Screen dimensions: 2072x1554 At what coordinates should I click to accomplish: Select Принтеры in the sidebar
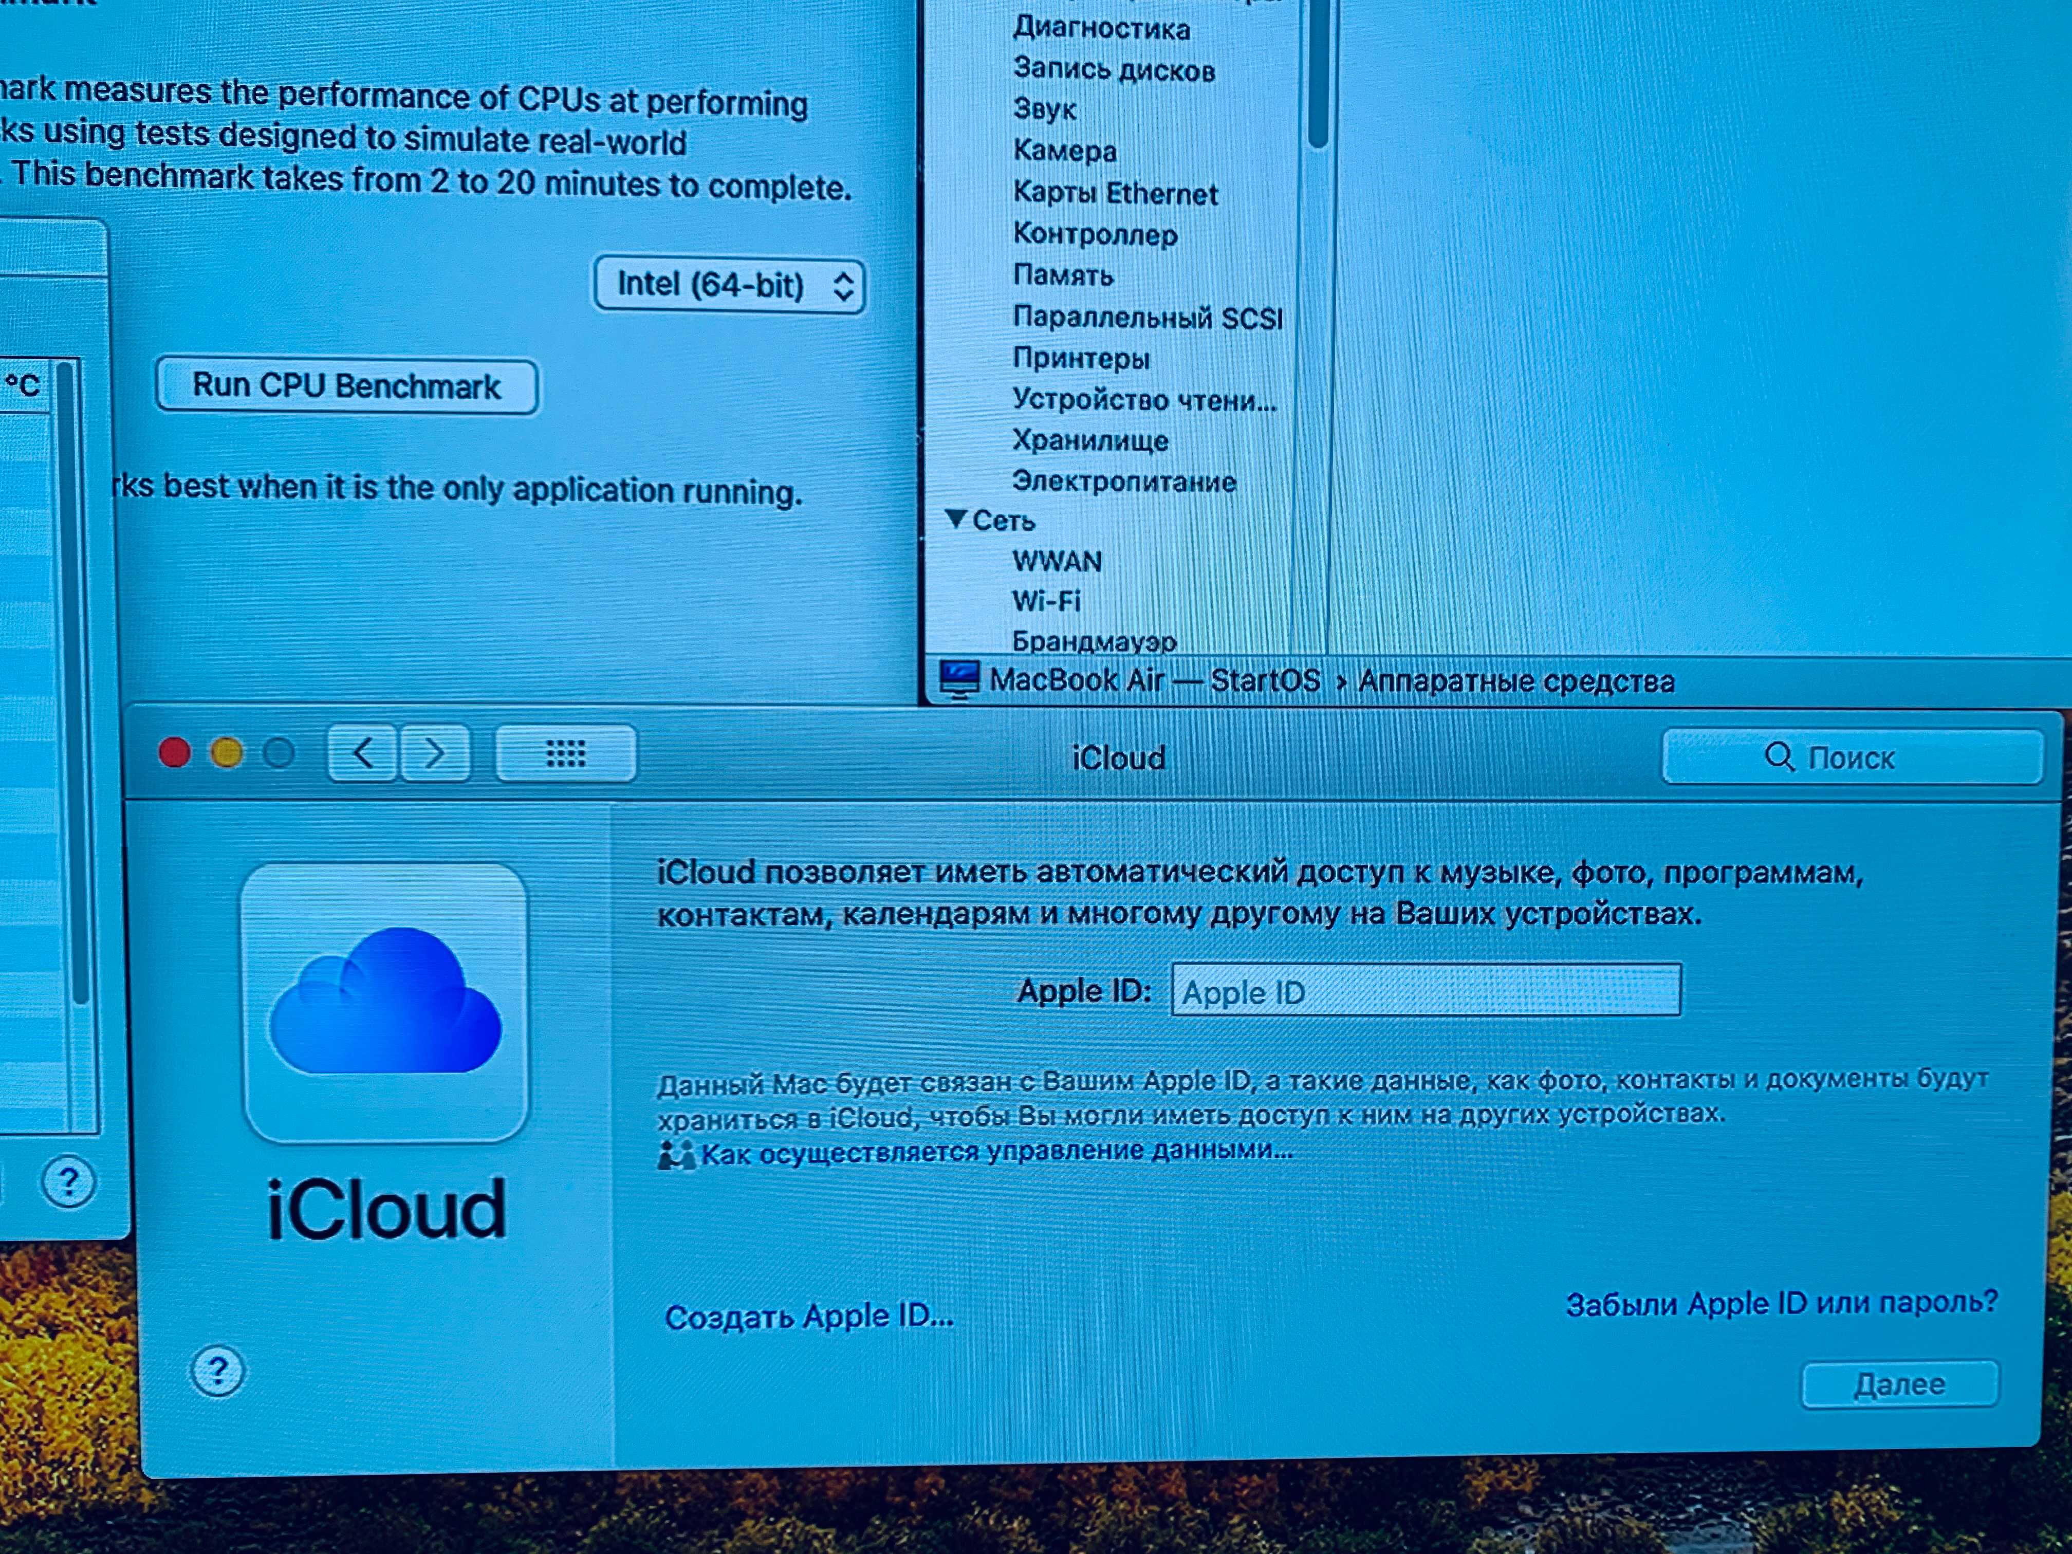click(x=1081, y=358)
